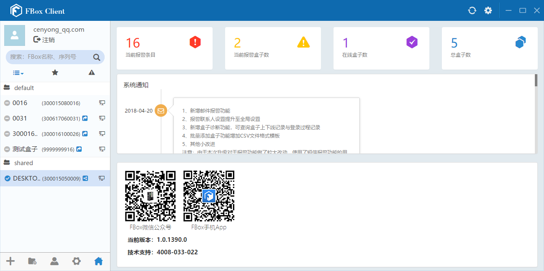544x271 pixels.
Task: Click the offline status icon of 300016..
Action: (x=7, y=134)
